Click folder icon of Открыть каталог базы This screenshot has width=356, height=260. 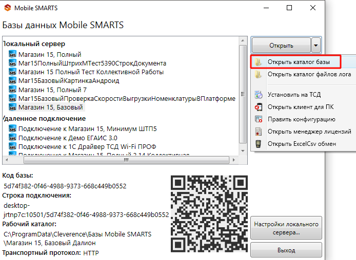pos(258,62)
